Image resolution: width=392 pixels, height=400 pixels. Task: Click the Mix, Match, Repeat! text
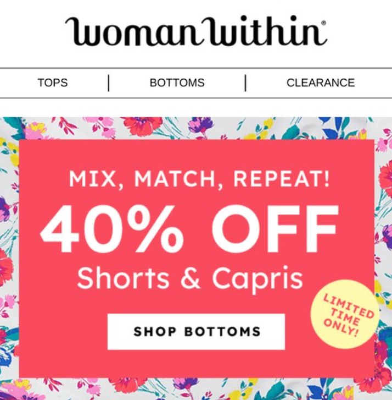click(x=199, y=179)
